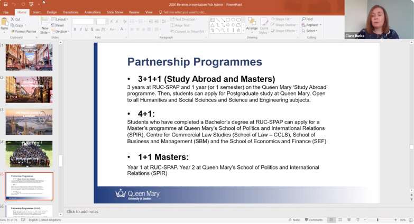Click the zoom slider in status bar
Image resolution: width=414 pixels, height=224 pixels.
click(x=377, y=220)
